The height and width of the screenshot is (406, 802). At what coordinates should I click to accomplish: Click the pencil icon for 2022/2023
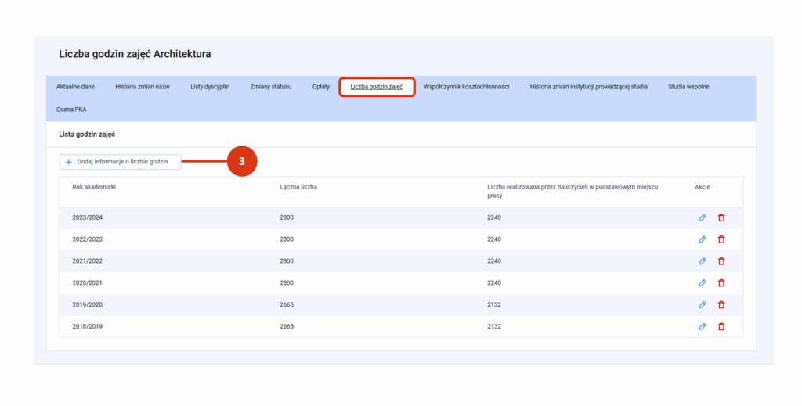tap(703, 239)
